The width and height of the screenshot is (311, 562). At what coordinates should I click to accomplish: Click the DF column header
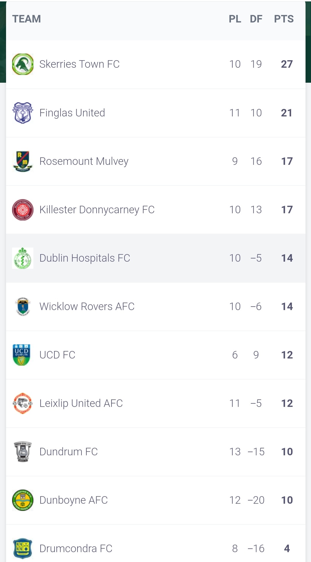tap(256, 19)
